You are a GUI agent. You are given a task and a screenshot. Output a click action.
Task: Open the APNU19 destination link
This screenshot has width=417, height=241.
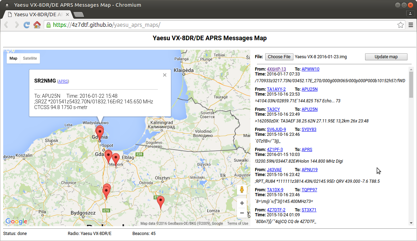coord(309,169)
